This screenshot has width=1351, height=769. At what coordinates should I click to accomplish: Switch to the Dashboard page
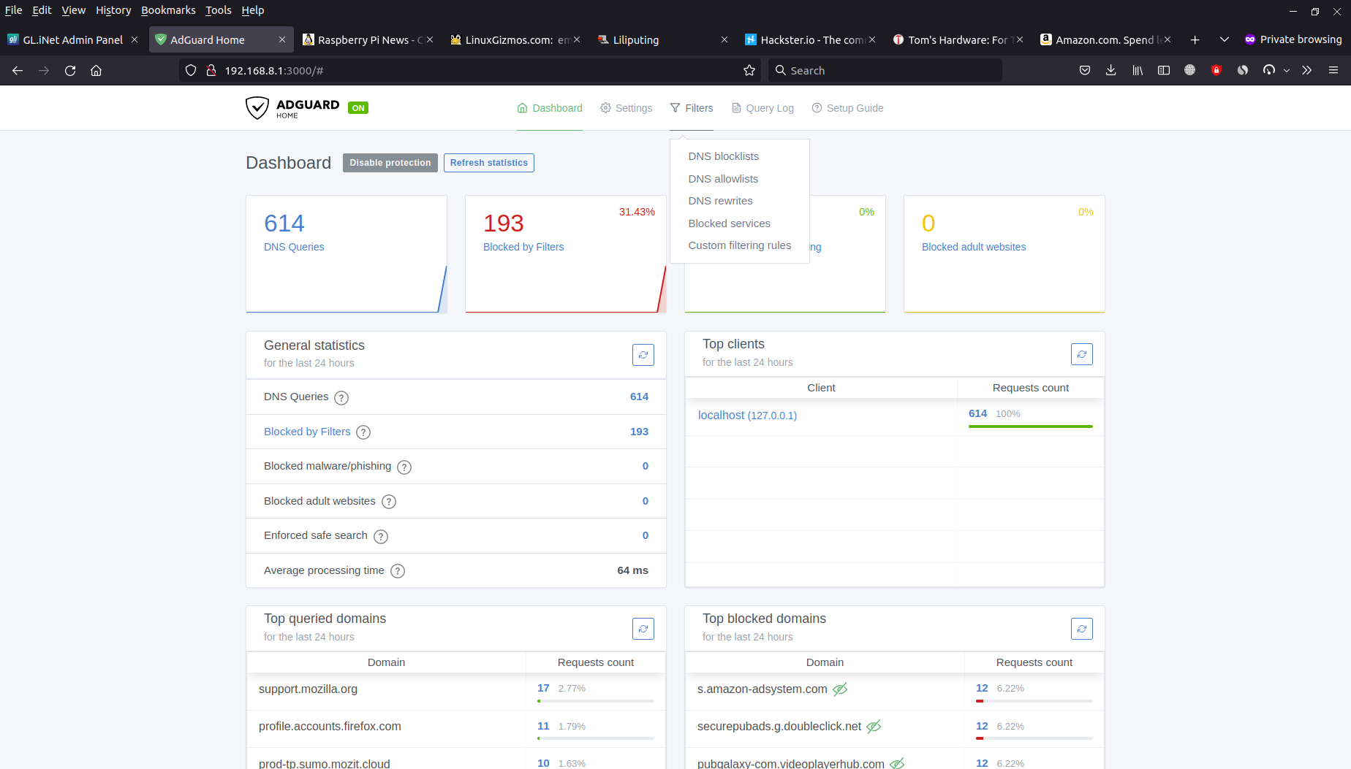tap(550, 108)
